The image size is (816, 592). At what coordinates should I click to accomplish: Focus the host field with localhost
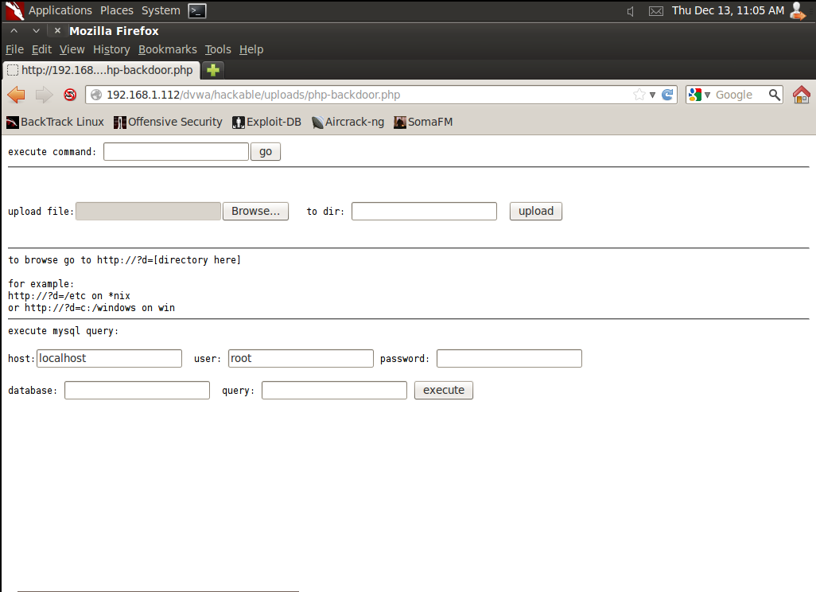[109, 358]
